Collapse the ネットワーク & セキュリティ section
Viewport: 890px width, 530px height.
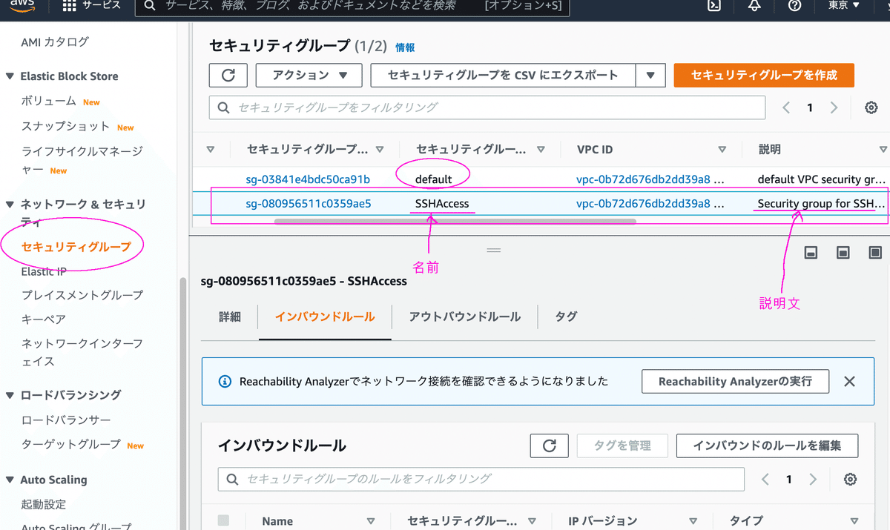coord(10,205)
